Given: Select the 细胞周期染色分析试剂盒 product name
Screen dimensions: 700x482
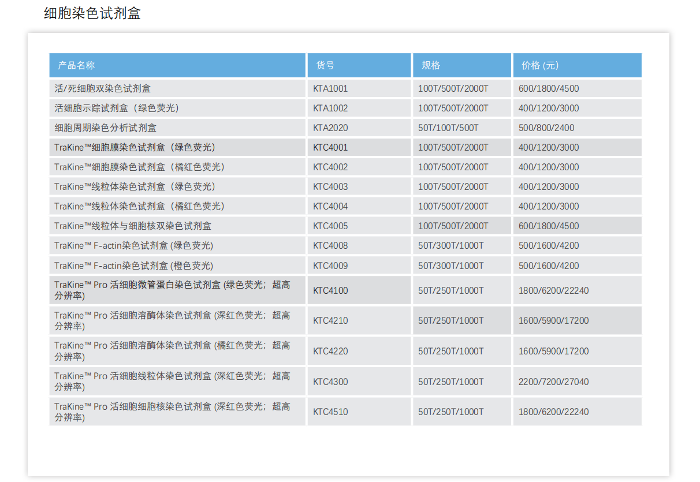Looking at the screenshot, I should (x=105, y=128).
